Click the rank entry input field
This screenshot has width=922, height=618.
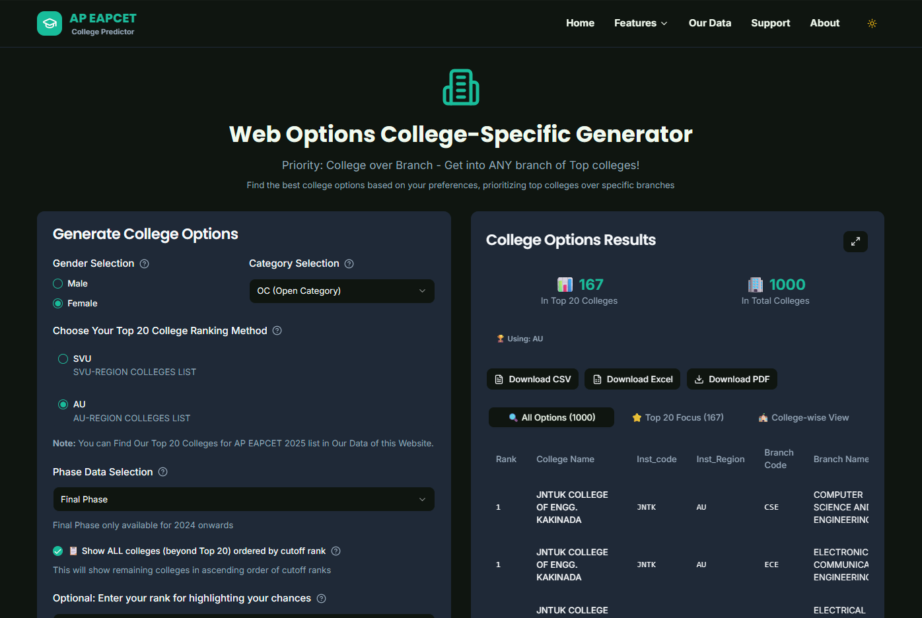(x=243, y=615)
